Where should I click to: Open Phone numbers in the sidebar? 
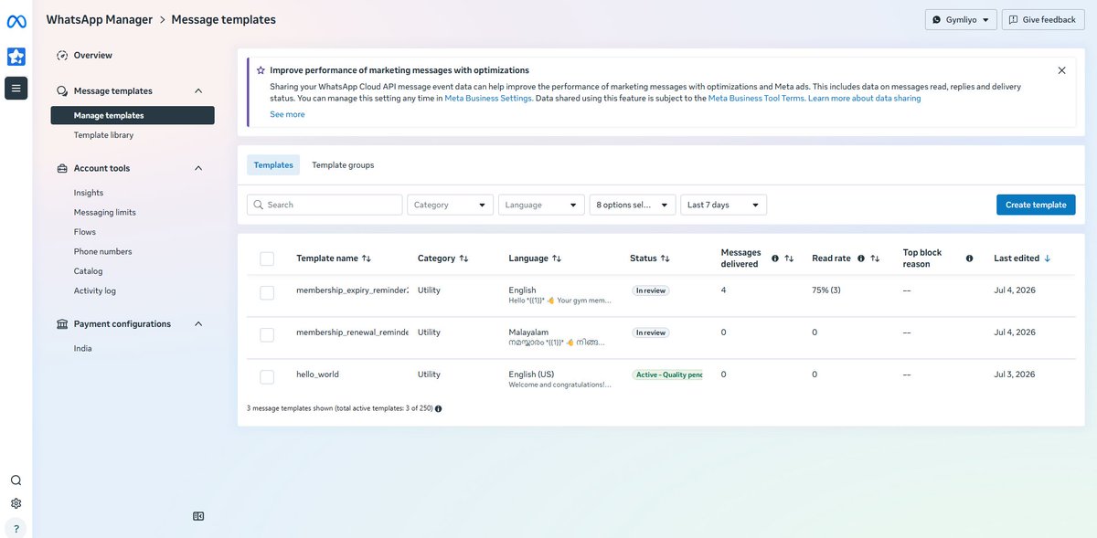click(x=103, y=252)
